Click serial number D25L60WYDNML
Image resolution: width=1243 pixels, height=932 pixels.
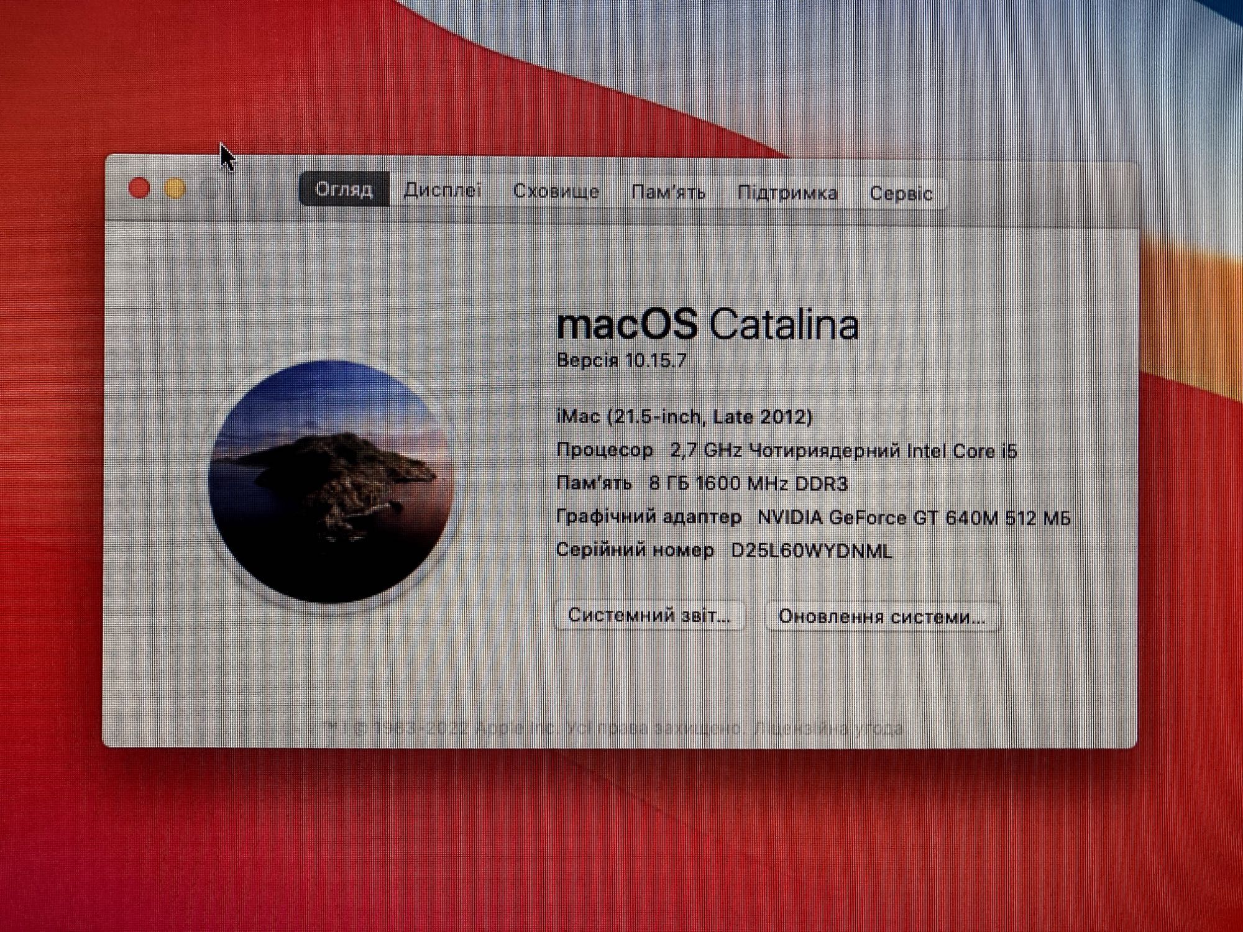pos(812,551)
